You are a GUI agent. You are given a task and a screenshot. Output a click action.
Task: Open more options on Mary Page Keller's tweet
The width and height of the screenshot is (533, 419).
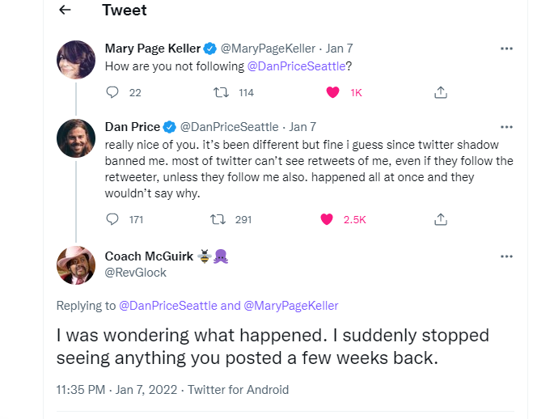coord(506,49)
